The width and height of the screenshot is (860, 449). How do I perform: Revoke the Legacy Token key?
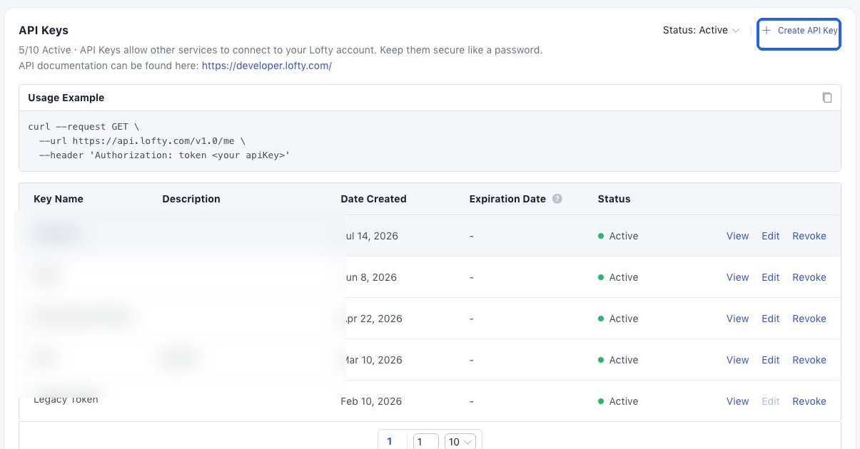809,401
